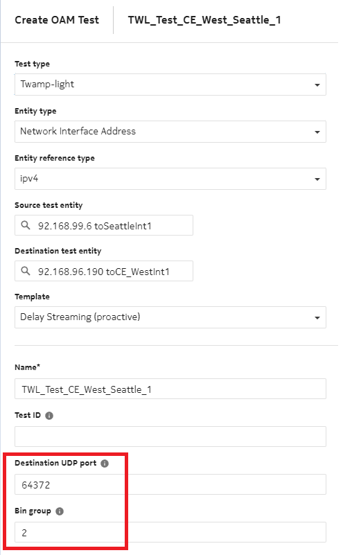Expand the Template dropdown with Delay Streaming
Viewport: 343px width, 555px height.
point(170,317)
